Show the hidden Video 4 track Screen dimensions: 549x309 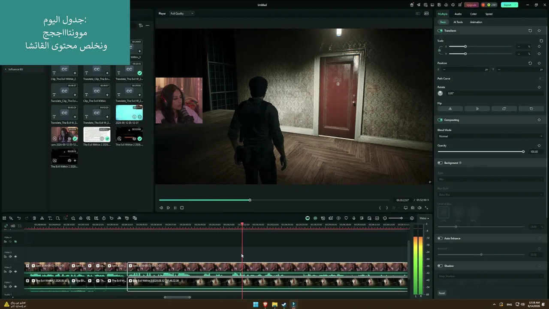tap(15, 242)
